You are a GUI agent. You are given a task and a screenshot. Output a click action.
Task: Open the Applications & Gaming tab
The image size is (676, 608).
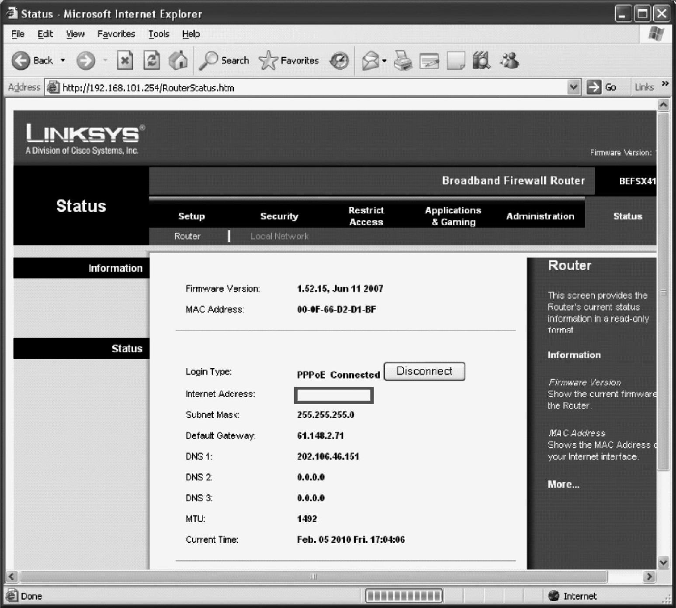click(x=453, y=216)
